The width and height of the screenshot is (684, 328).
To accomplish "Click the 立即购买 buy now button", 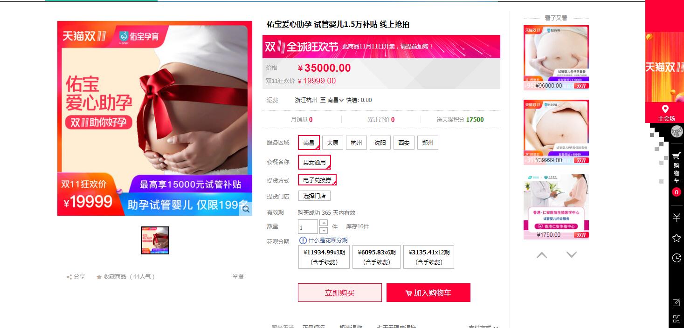I will [x=340, y=293].
